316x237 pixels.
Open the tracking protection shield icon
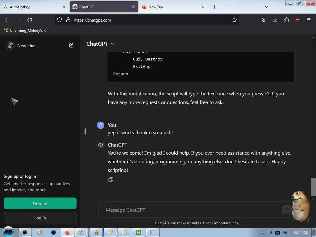(x=60, y=20)
